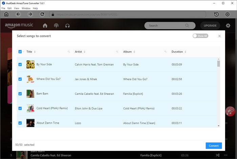The image size is (237, 159).
Task: Go to the converter home page icon
Action: [6, 14]
